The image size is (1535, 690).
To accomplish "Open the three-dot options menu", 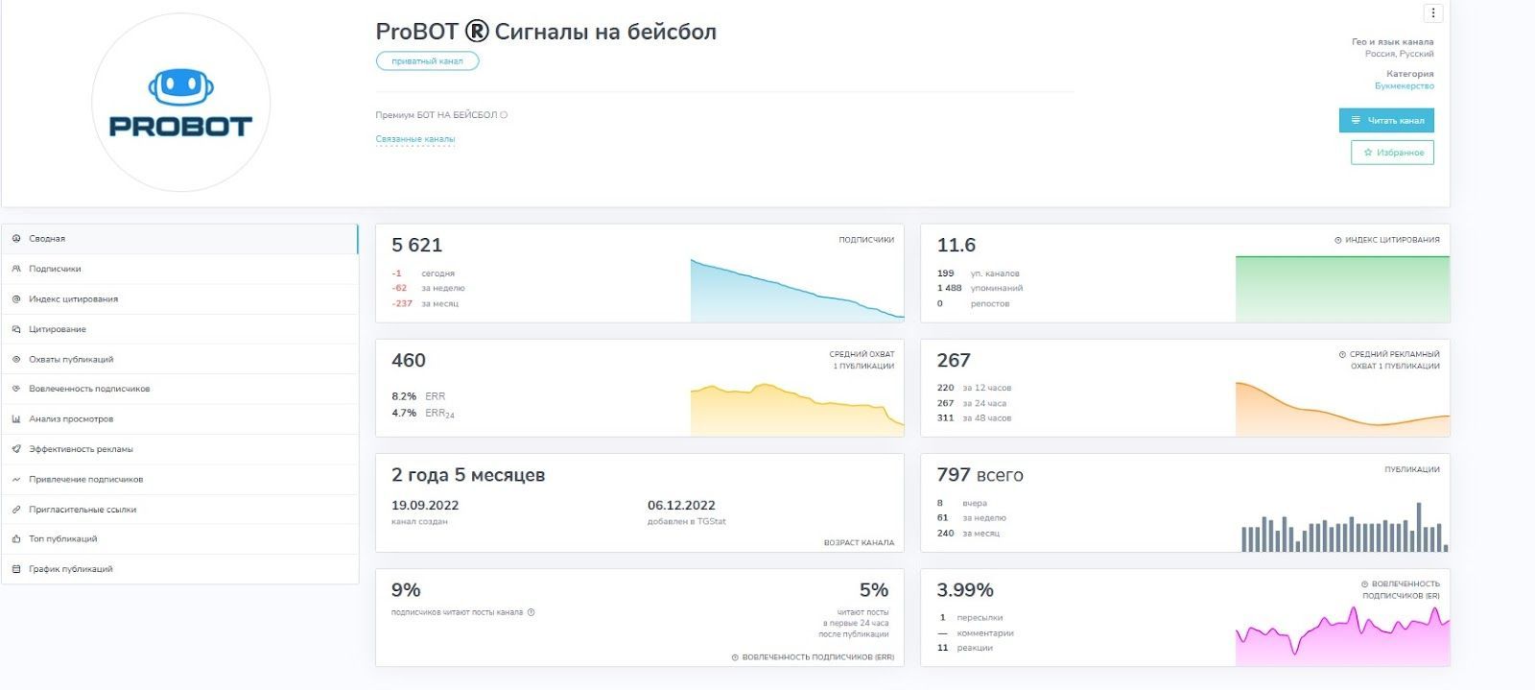I will click(1432, 13).
